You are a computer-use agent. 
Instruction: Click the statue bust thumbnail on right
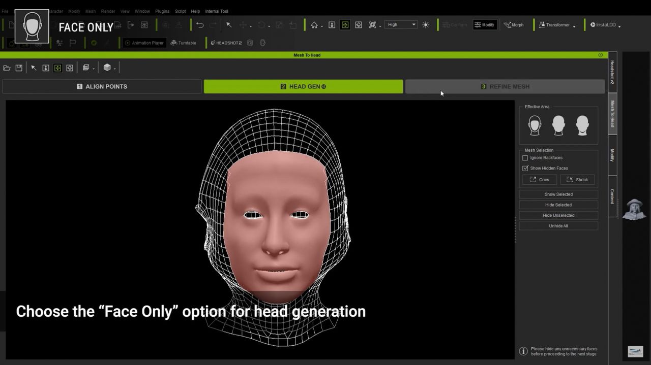(x=634, y=210)
